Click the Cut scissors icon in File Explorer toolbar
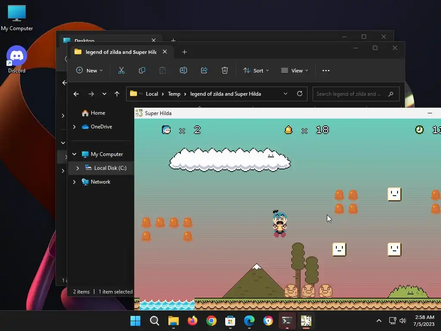Viewport: 441px width, 331px height. tap(121, 70)
